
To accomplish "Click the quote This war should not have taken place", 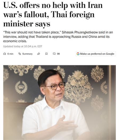I will (x=32, y=32).
